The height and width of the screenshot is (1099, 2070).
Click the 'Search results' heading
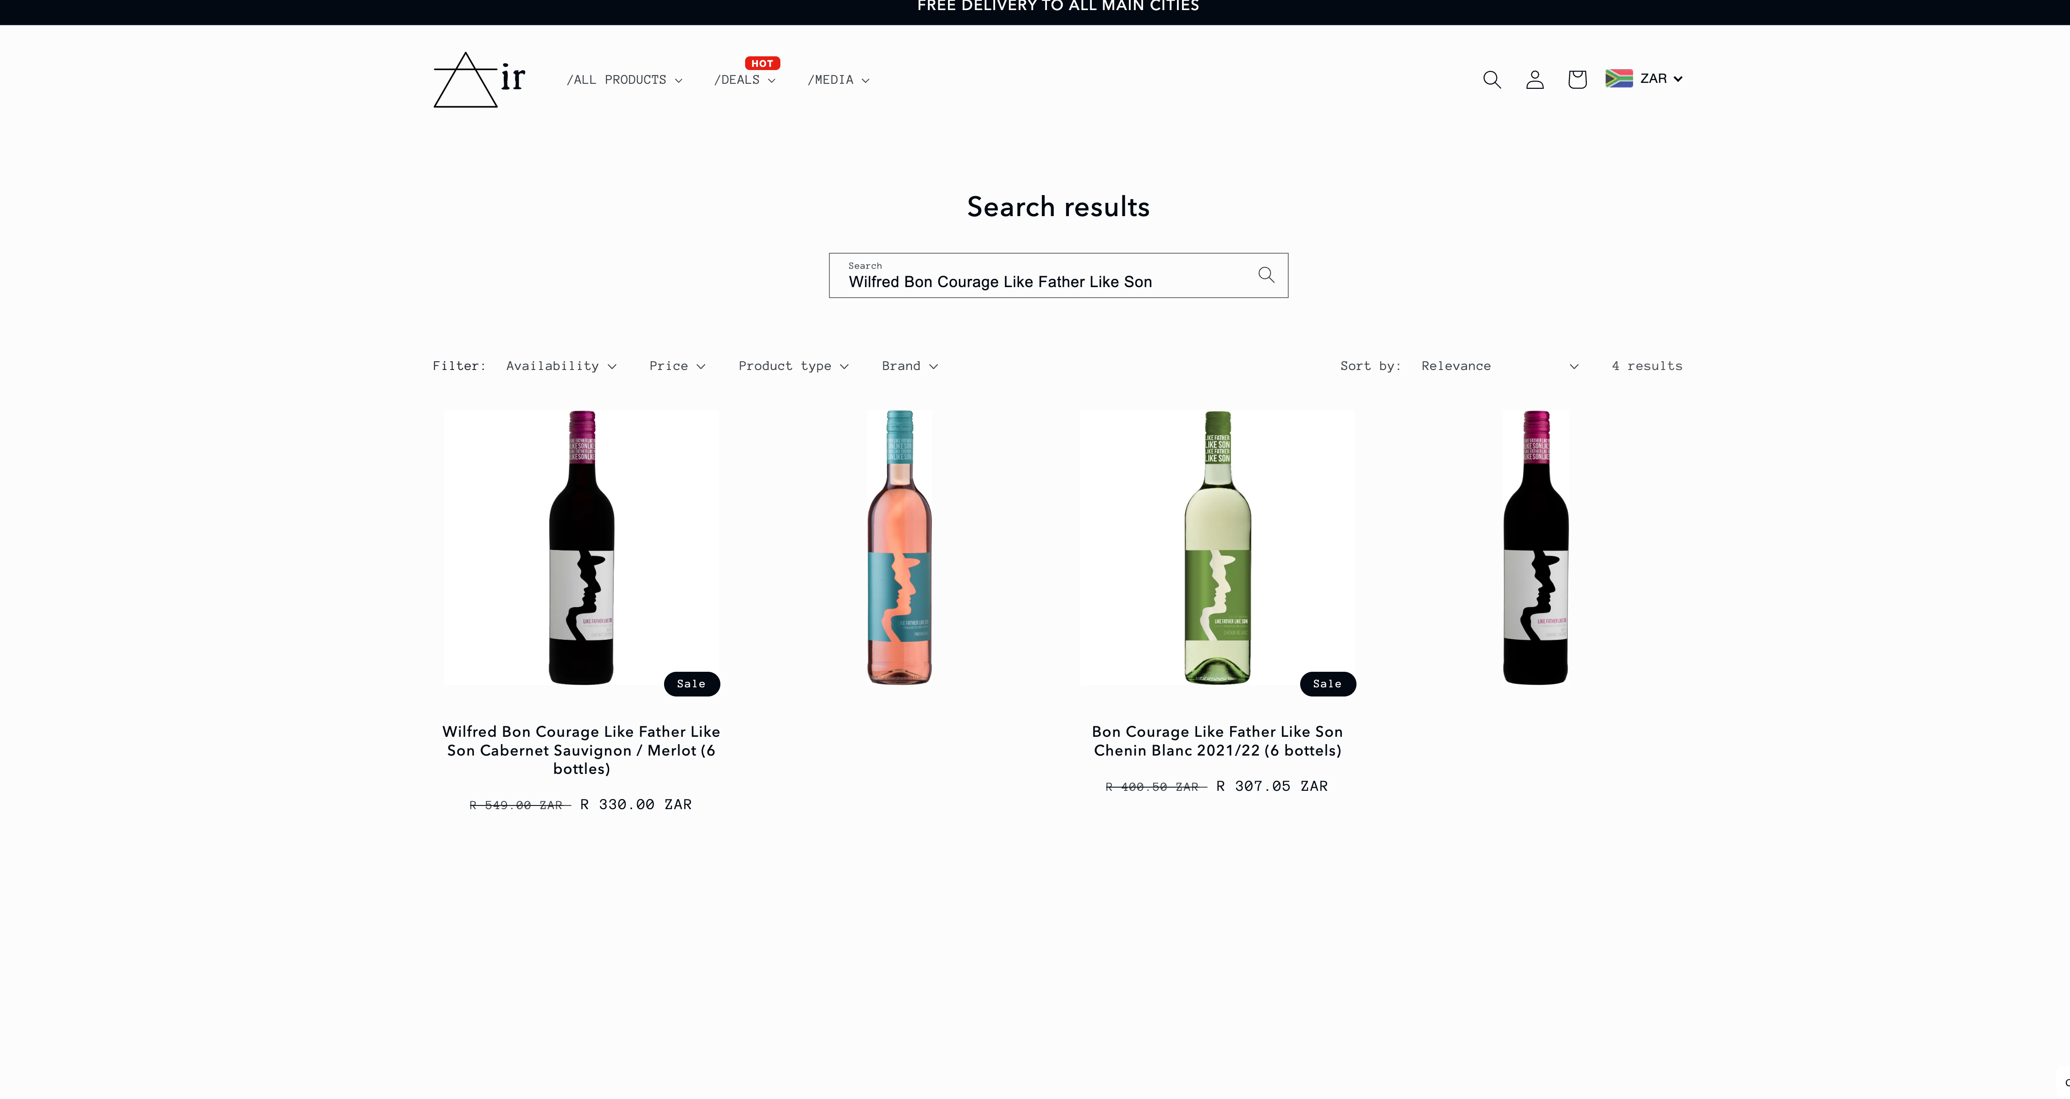[1057, 207]
